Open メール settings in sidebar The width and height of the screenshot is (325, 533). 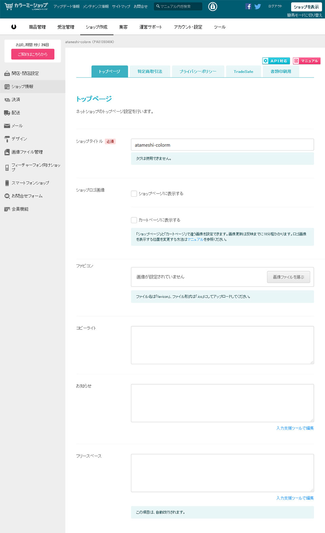point(17,126)
